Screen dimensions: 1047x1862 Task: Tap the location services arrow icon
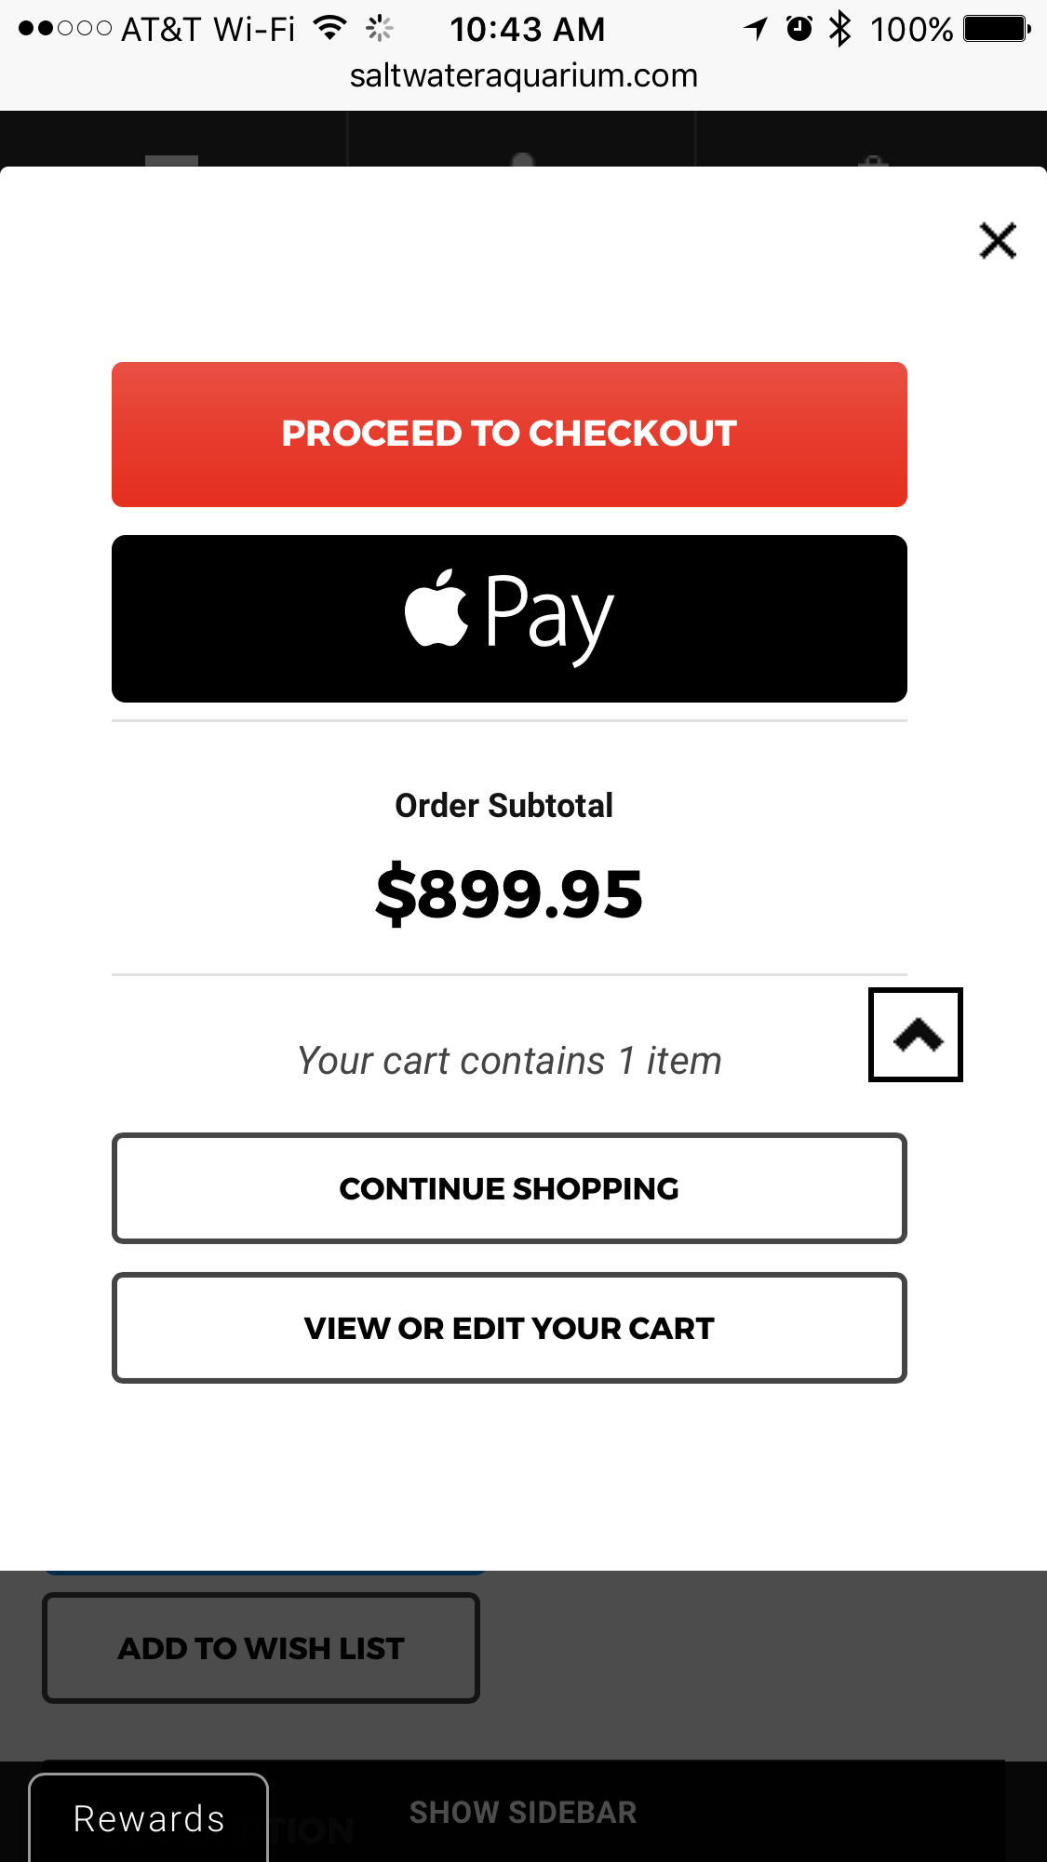click(x=756, y=29)
